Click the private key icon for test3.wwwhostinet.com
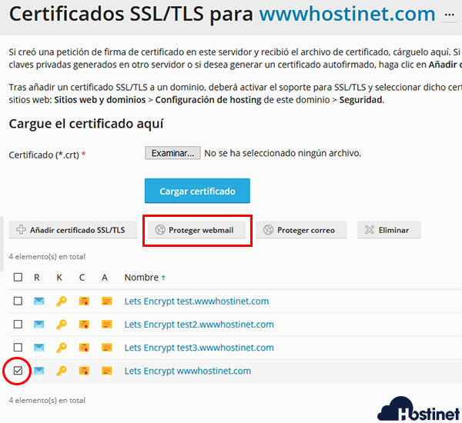The width and height of the screenshot is (462, 423). (x=62, y=348)
